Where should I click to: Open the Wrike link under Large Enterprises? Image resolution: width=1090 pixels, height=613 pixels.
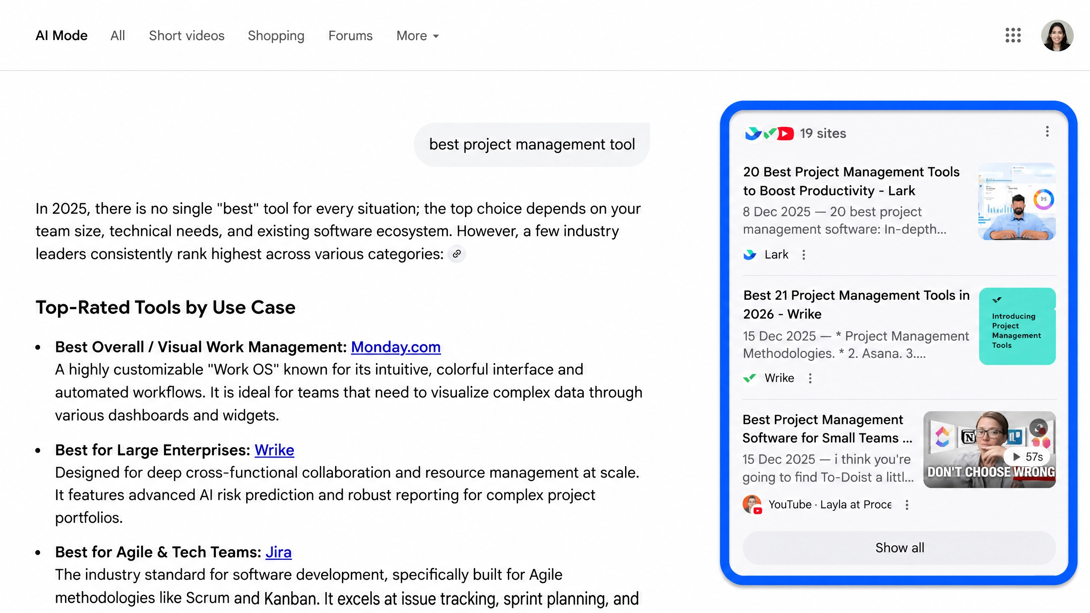click(x=274, y=450)
